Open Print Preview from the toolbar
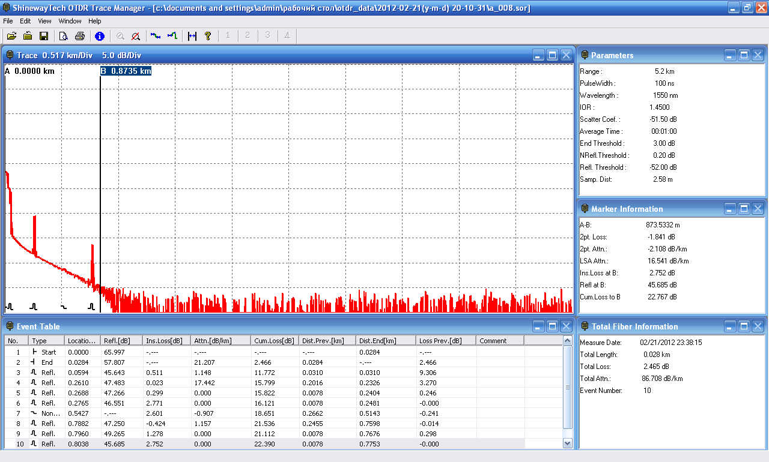This screenshot has width=769, height=462. (x=63, y=36)
